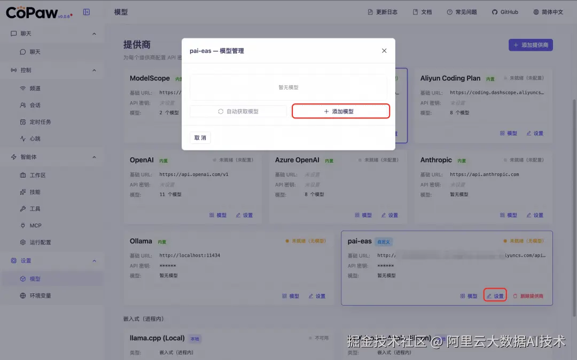Open 工具 in the sidebar

coord(53,209)
